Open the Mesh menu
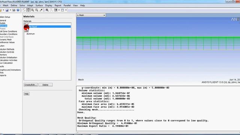This screenshot has height=135, width=240. coord(6,6)
